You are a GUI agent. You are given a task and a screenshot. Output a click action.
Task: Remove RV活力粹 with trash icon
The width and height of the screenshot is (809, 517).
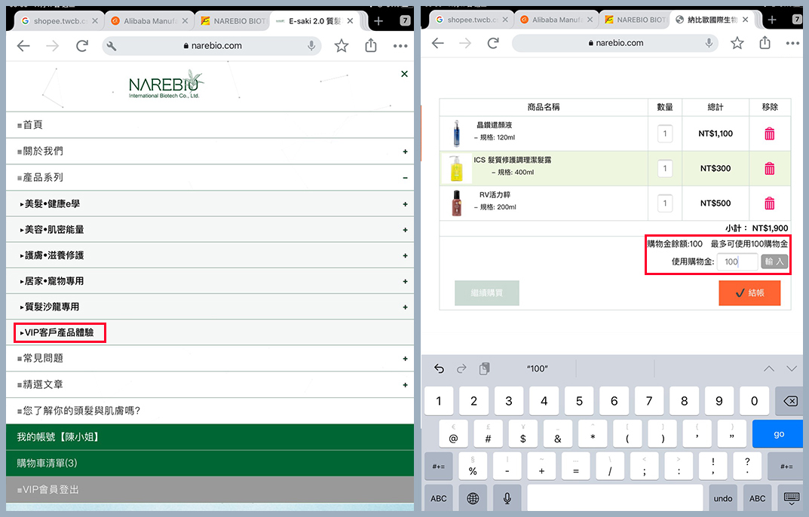pos(769,203)
